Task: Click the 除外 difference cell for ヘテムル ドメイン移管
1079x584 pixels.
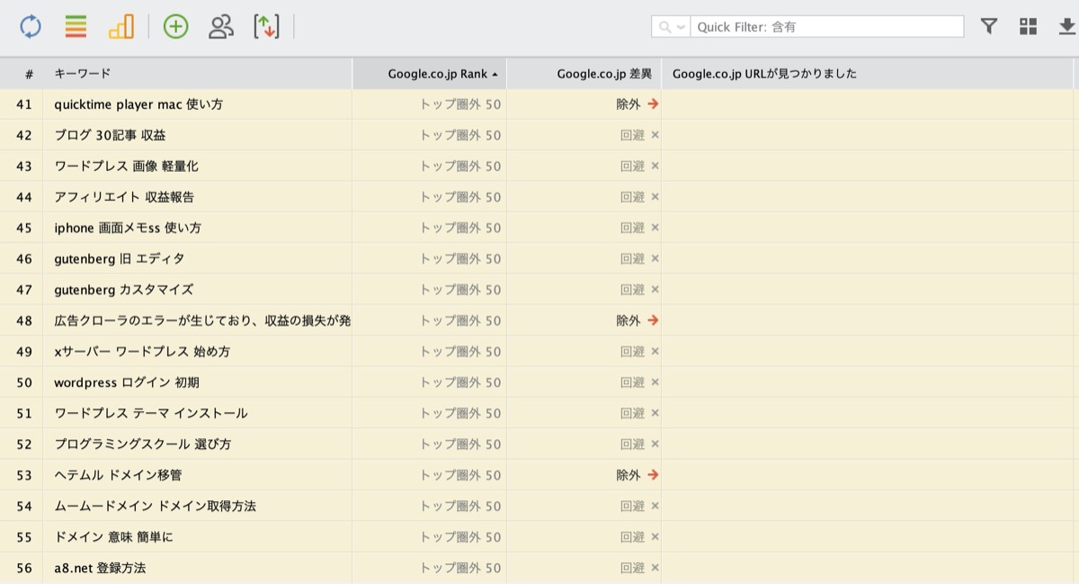Action: click(584, 475)
